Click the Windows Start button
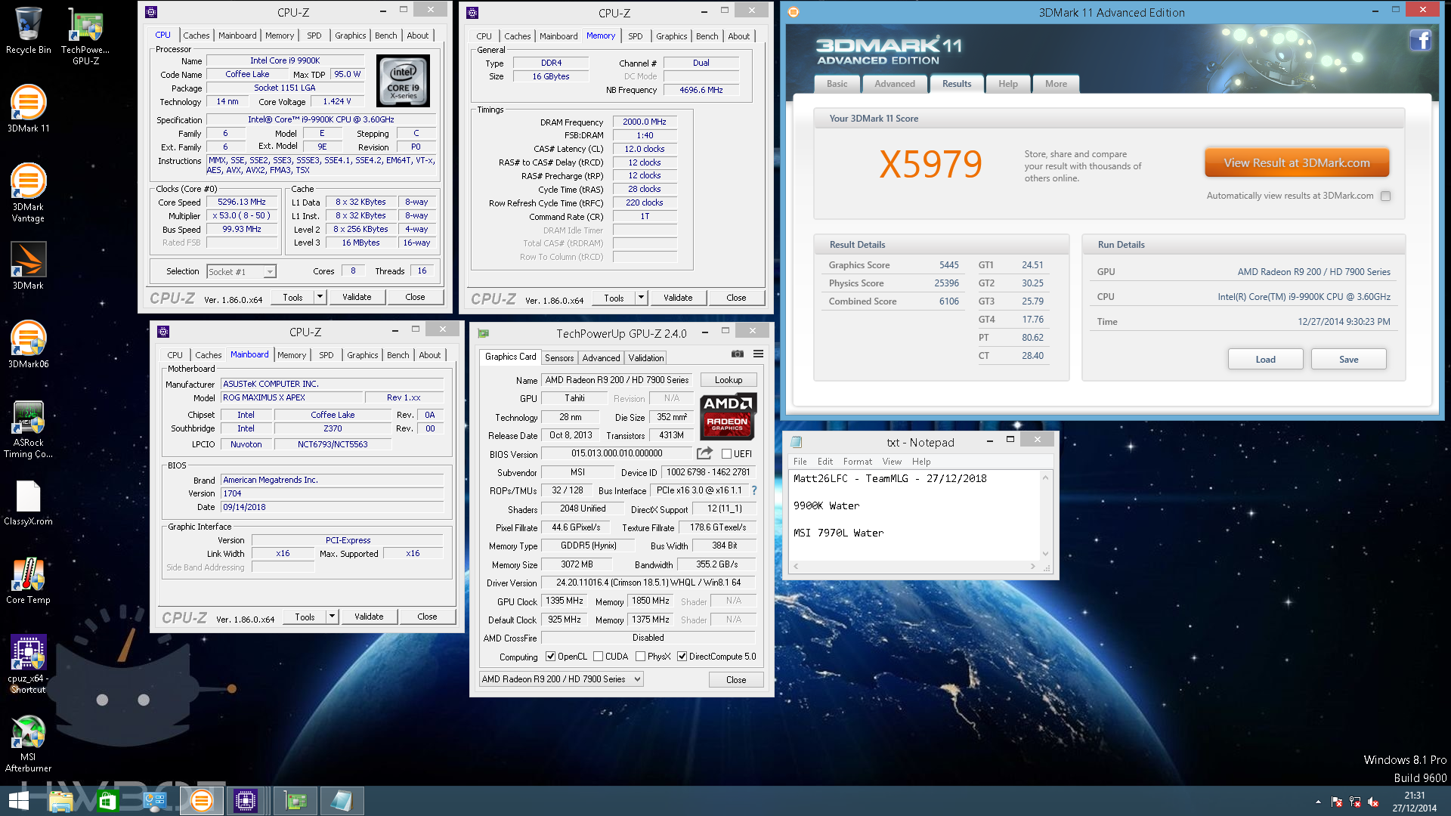The height and width of the screenshot is (816, 1451). [x=18, y=801]
